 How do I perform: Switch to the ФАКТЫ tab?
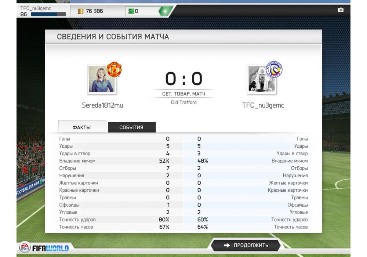pyautogui.click(x=82, y=126)
